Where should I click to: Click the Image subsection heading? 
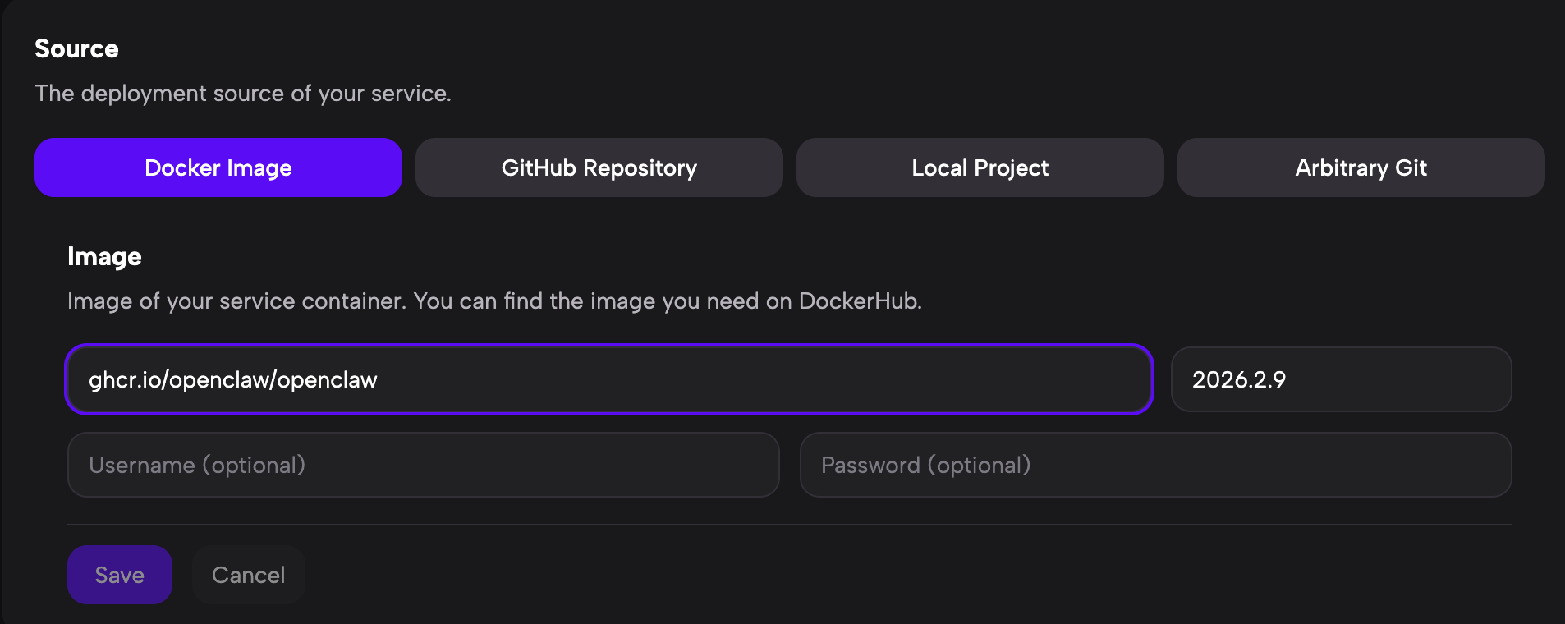(x=104, y=257)
